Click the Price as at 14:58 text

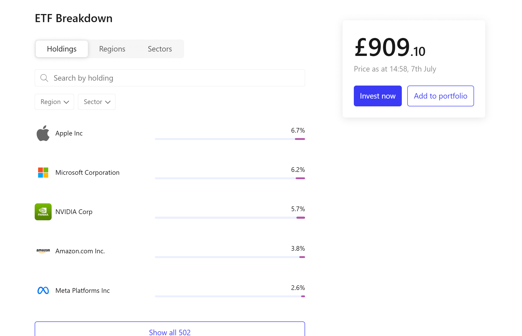395,69
